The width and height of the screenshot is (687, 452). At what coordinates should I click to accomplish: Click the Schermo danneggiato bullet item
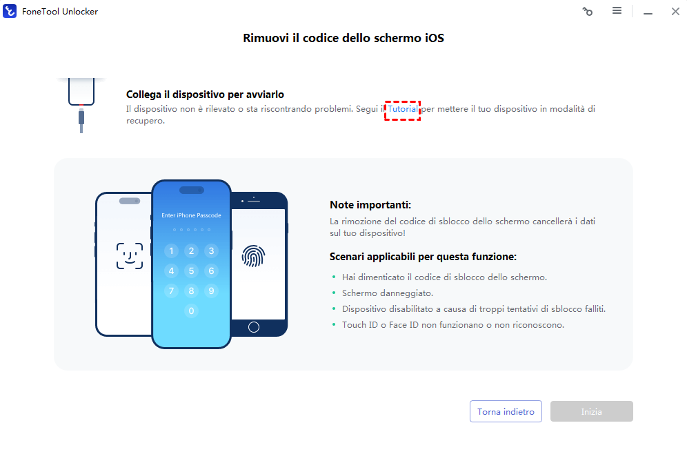click(x=388, y=293)
